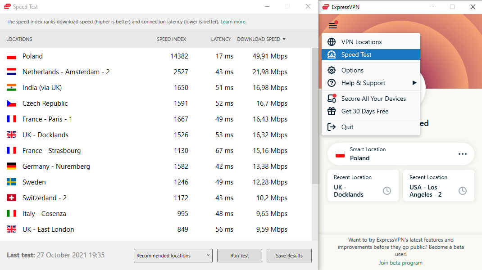Select the Germany - Nuremberg row text
The height and width of the screenshot is (270, 482).
tap(56, 166)
